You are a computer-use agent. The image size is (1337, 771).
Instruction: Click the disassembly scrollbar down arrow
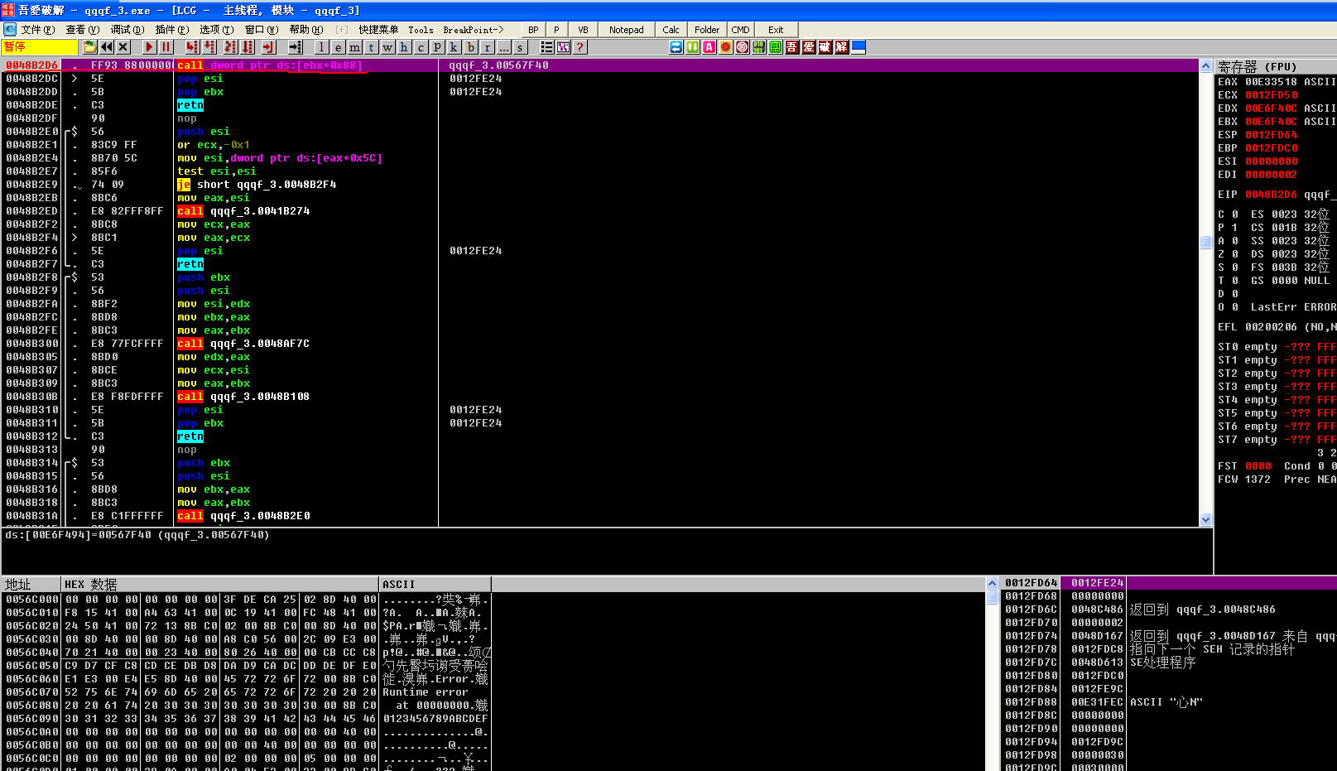[x=1205, y=519]
